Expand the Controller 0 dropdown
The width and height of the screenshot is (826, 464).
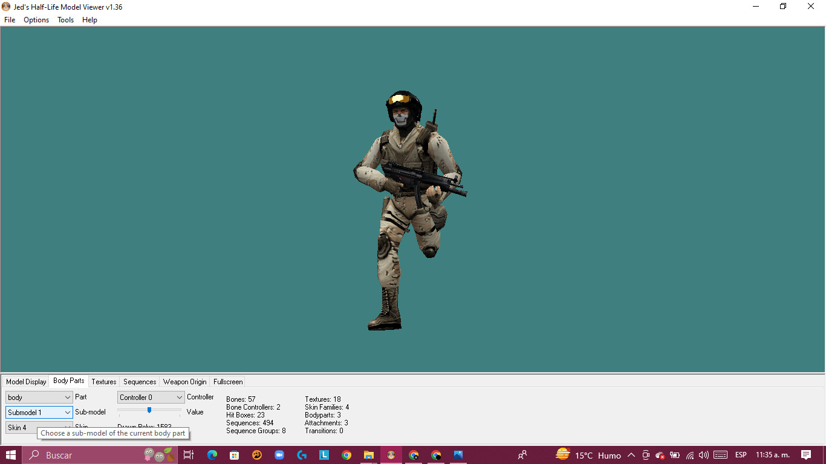pos(150,397)
